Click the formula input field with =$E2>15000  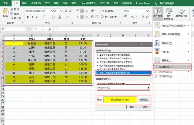(x=122, y=88)
